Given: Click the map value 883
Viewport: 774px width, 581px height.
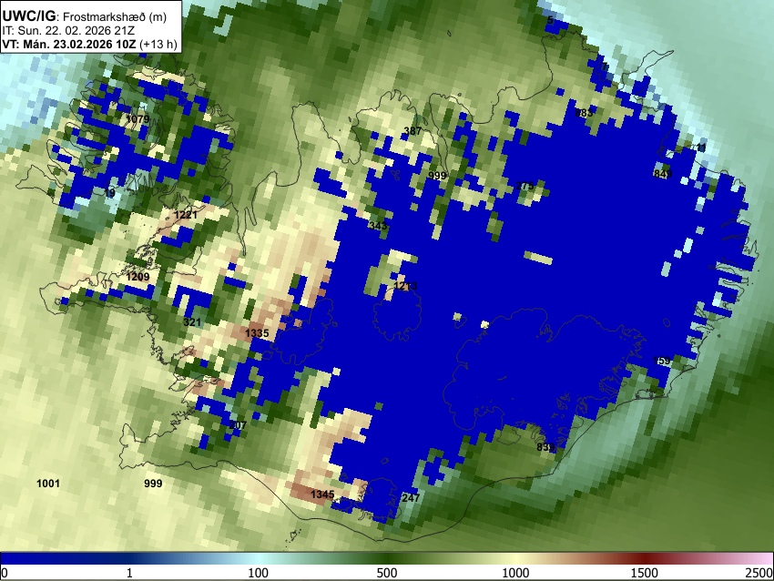Looking at the screenshot, I should 584,113.
